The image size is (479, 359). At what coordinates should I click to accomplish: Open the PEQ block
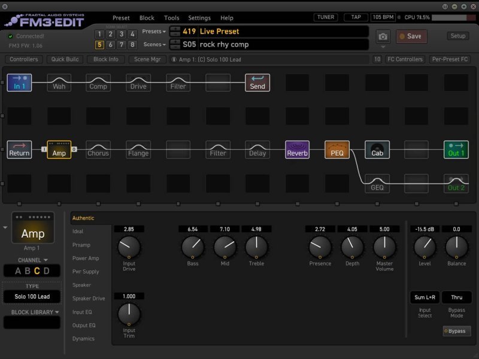pos(337,150)
